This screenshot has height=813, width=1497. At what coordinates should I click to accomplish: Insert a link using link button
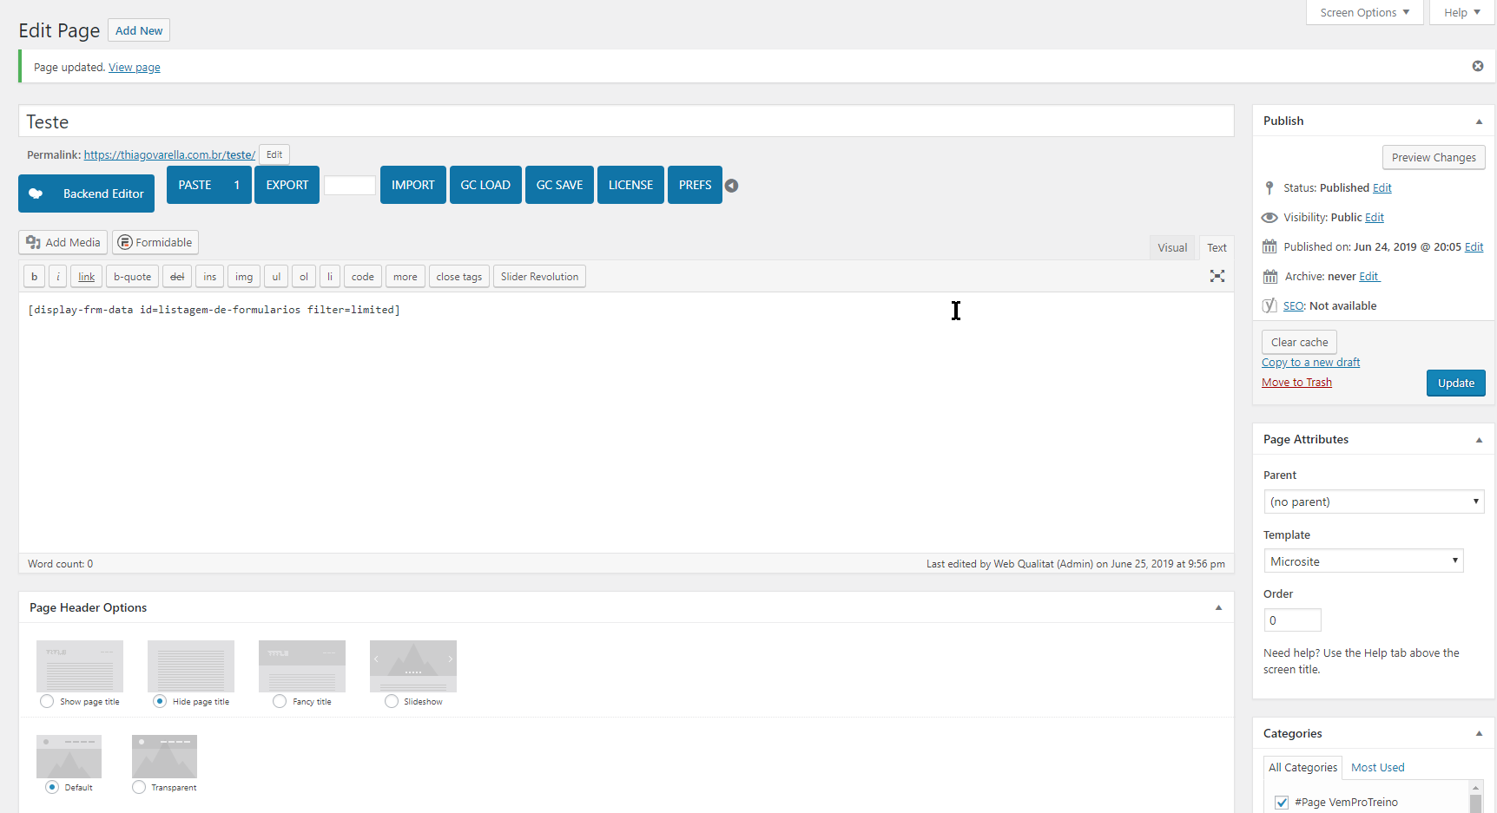tap(87, 277)
